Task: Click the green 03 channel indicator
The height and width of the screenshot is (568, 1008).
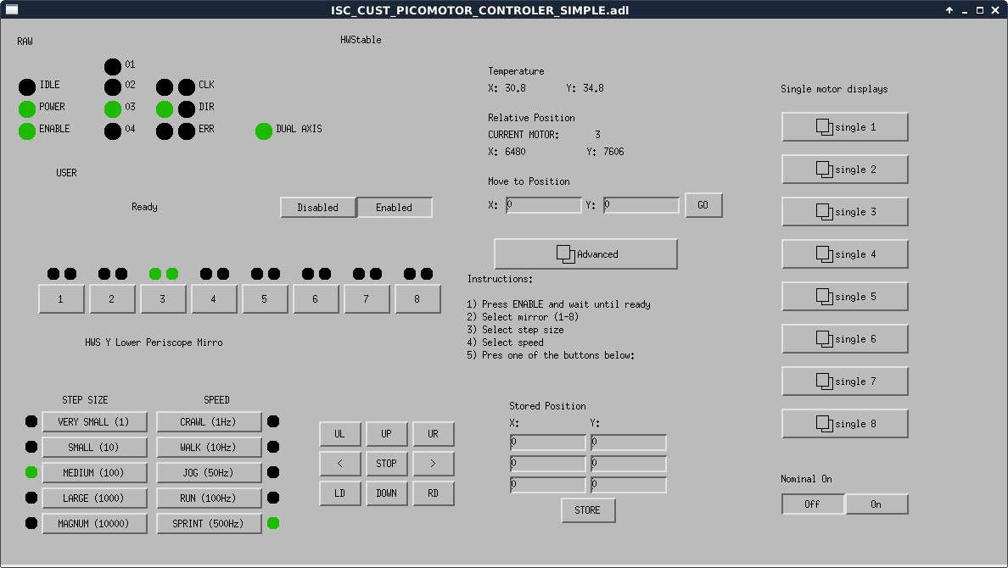Action: pyautogui.click(x=113, y=109)
